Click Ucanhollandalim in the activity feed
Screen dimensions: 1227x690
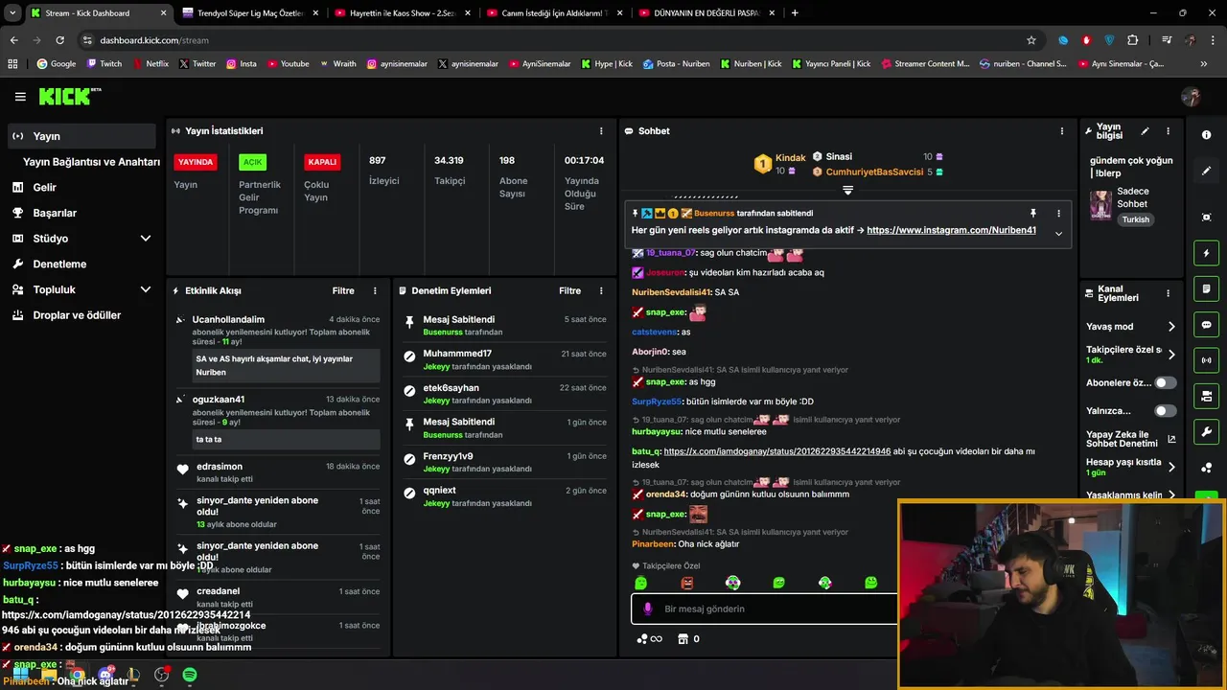[228, 319]
